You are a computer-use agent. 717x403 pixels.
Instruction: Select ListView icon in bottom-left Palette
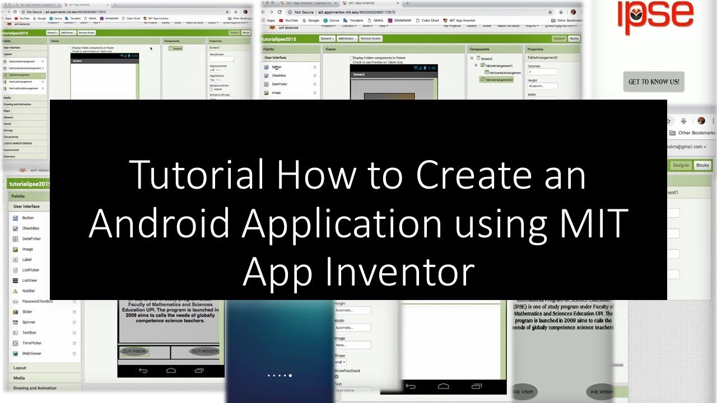point(16,280)
